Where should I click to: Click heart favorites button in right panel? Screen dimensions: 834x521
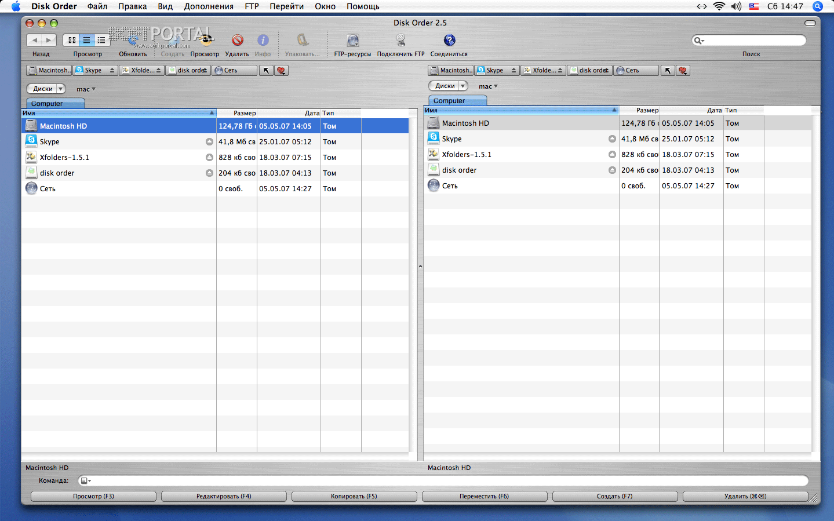tap(683, 70)
